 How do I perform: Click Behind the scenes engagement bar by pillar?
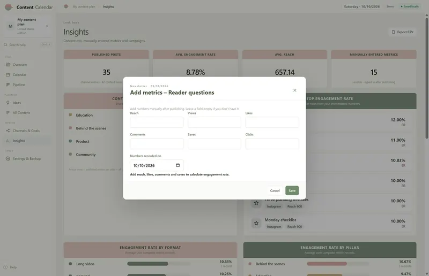point(338,264)
